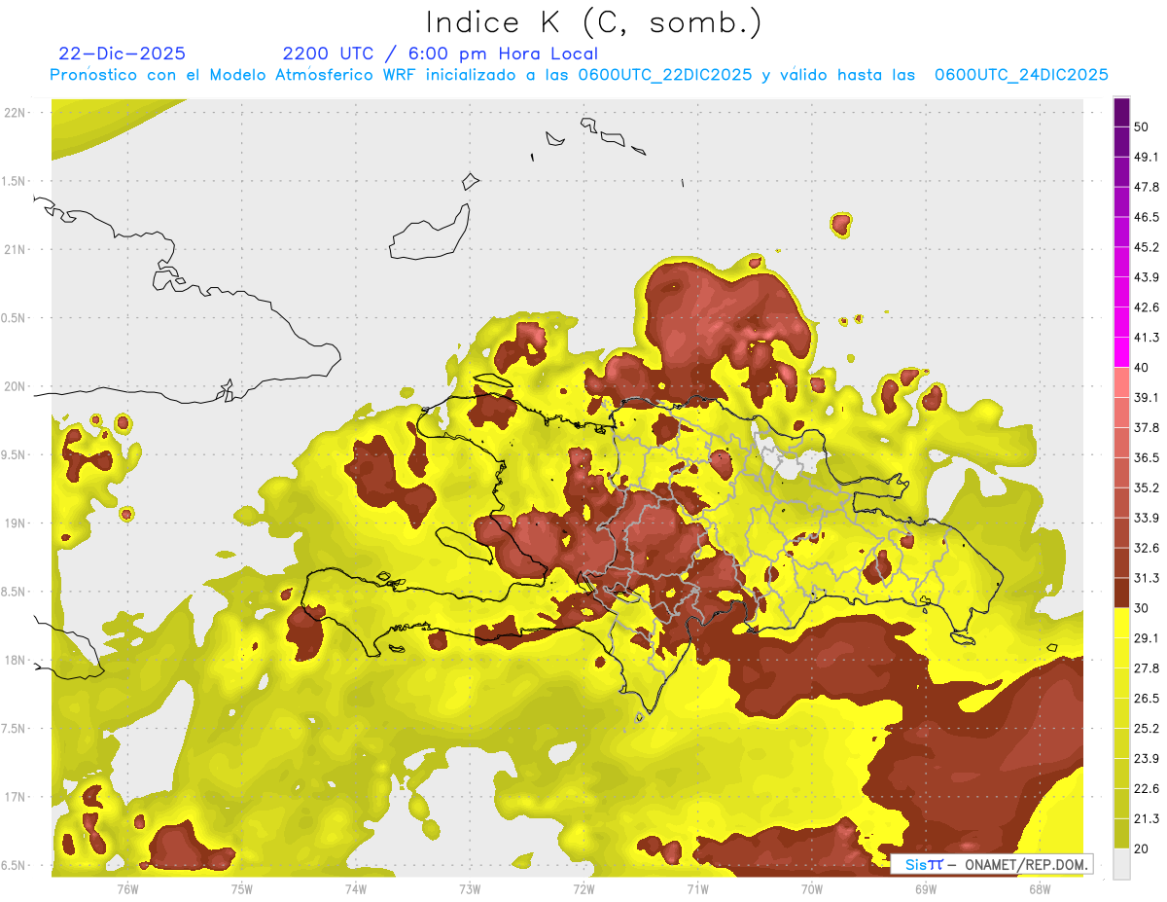Click the gray swatch at the color scale bottom
The image size is (1167, 902).
[1121, 864]
